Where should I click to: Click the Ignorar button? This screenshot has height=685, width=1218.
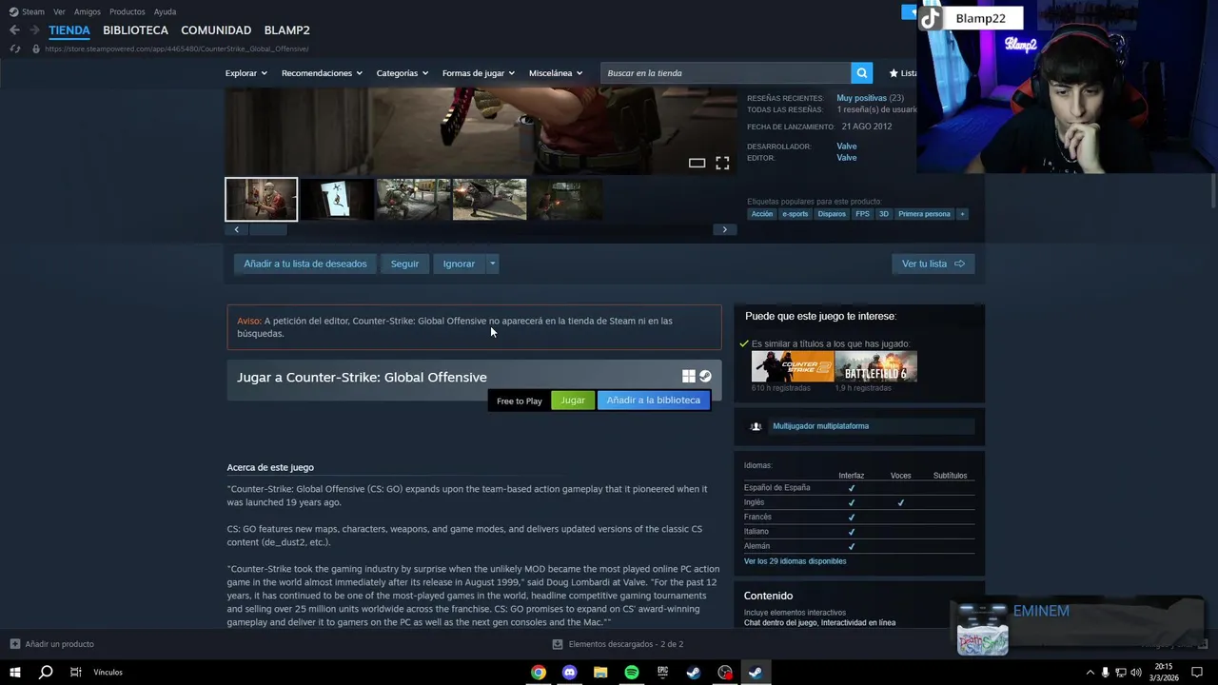click(x=459, y=264)
